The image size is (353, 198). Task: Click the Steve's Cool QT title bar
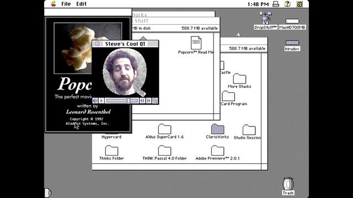pos(125,44)
